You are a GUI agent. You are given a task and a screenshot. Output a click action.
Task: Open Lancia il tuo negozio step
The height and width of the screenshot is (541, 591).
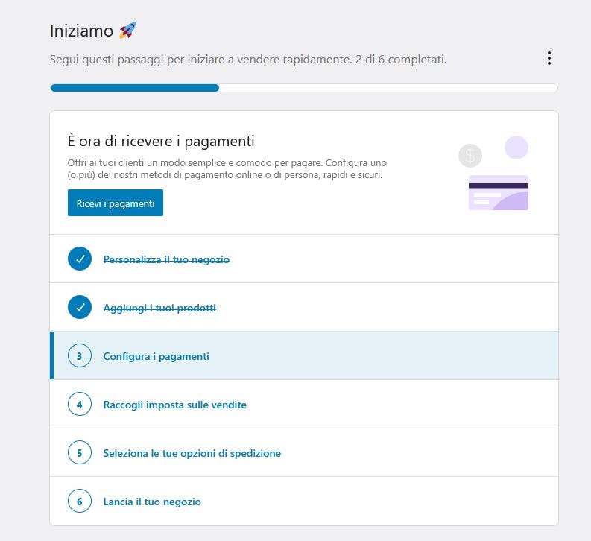point(304,501)
